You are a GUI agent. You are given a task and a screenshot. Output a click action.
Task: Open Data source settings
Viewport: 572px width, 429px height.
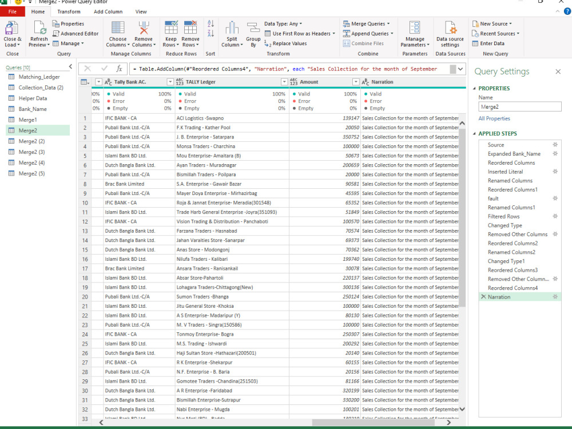coord(450,34)
